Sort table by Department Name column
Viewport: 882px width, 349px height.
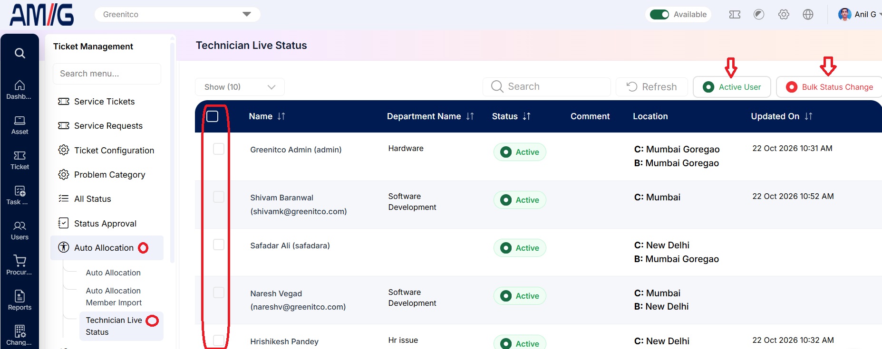tap(470, 116)
